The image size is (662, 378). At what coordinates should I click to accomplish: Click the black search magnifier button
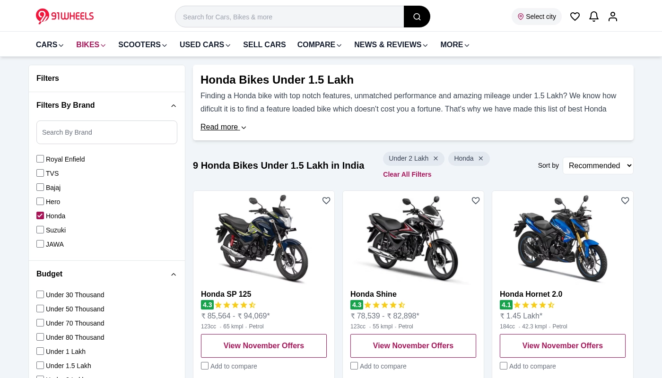[x=417, y=17]
